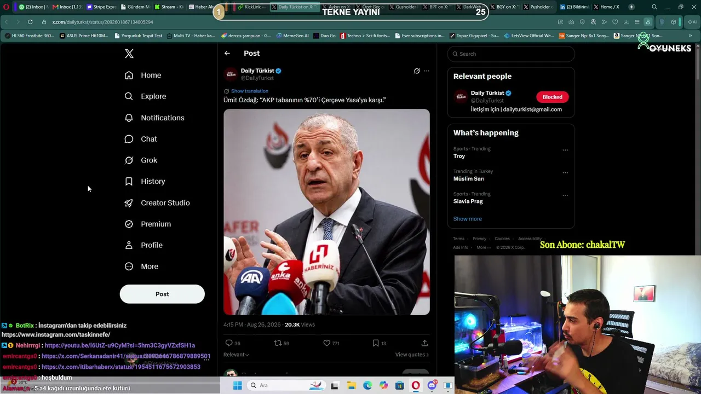Screen dimensions: 701x394
Task: Click the X logo in the sidebar
Action: tap(129, 54)
